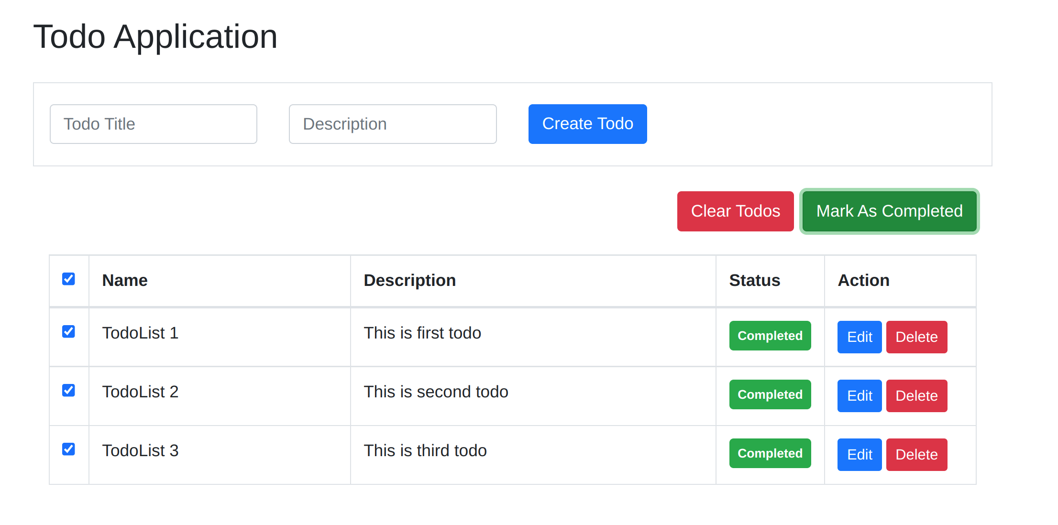Click the Description input field
The height and width of the screenshot is (525, 1058).
click(x=393, y=123)
